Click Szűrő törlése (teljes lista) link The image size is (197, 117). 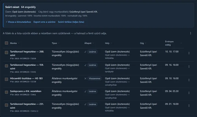coord(71,22)
